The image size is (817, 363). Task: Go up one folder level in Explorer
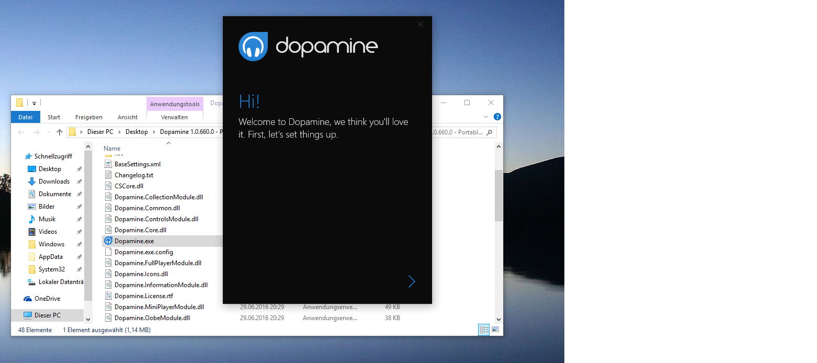pos(60,132)
